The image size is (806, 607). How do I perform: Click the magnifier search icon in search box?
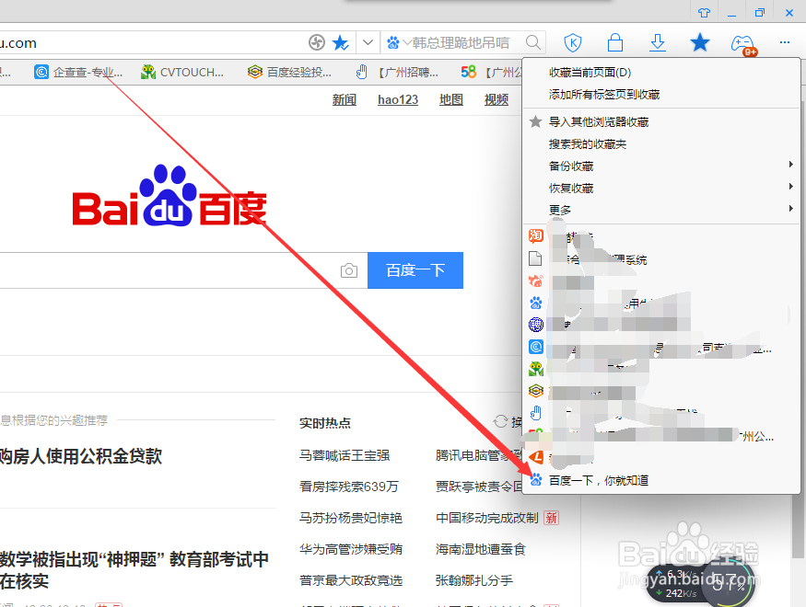[533, 42]
